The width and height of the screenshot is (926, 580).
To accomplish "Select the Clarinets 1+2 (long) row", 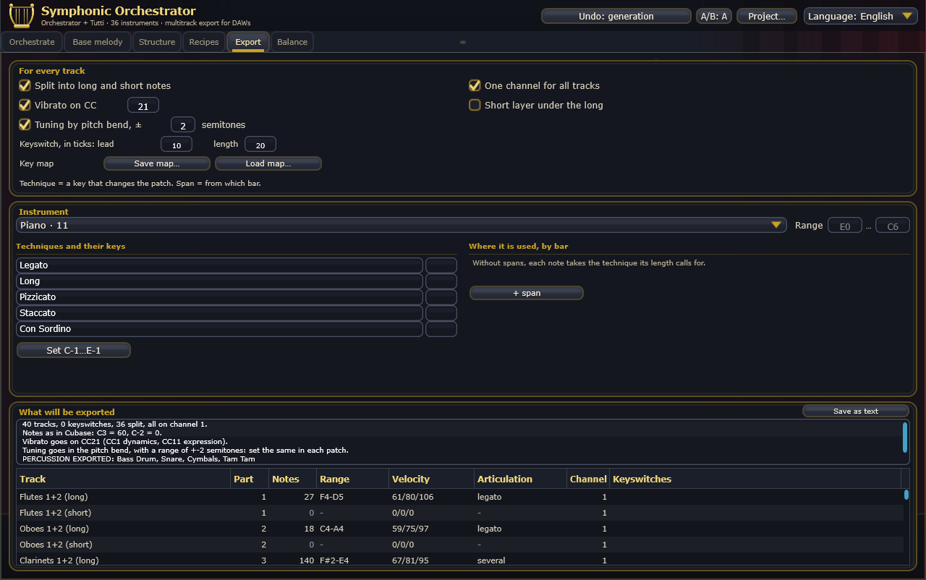I will tap(460, 560).
